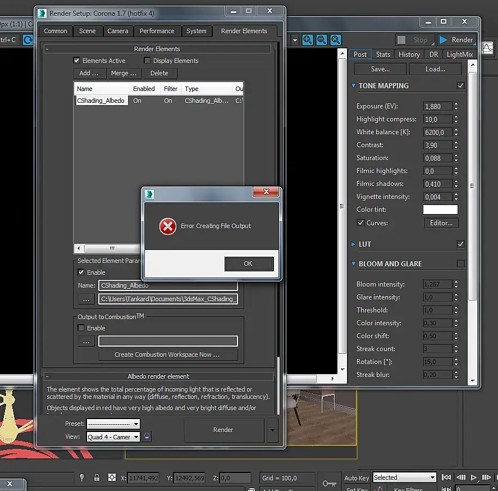The height and width of the screenshot is (491, 498).
Task: Open the View dropdown showing Quad 4
Action: (x=113, y=437)
